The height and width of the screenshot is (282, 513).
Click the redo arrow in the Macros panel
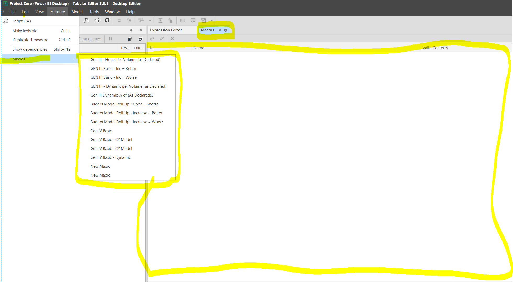(x=152, y=38)
